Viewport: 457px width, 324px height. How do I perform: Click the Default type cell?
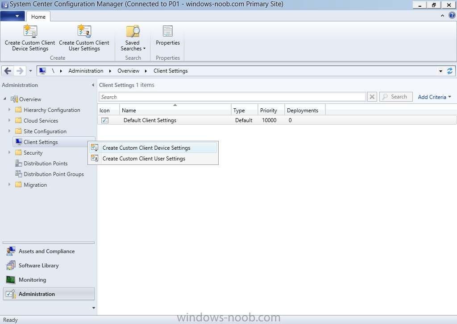244,120
